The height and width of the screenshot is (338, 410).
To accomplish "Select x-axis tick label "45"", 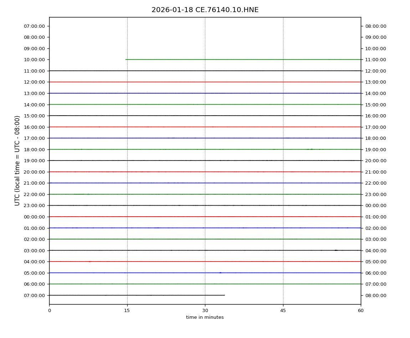I will [x=283, y=311].
